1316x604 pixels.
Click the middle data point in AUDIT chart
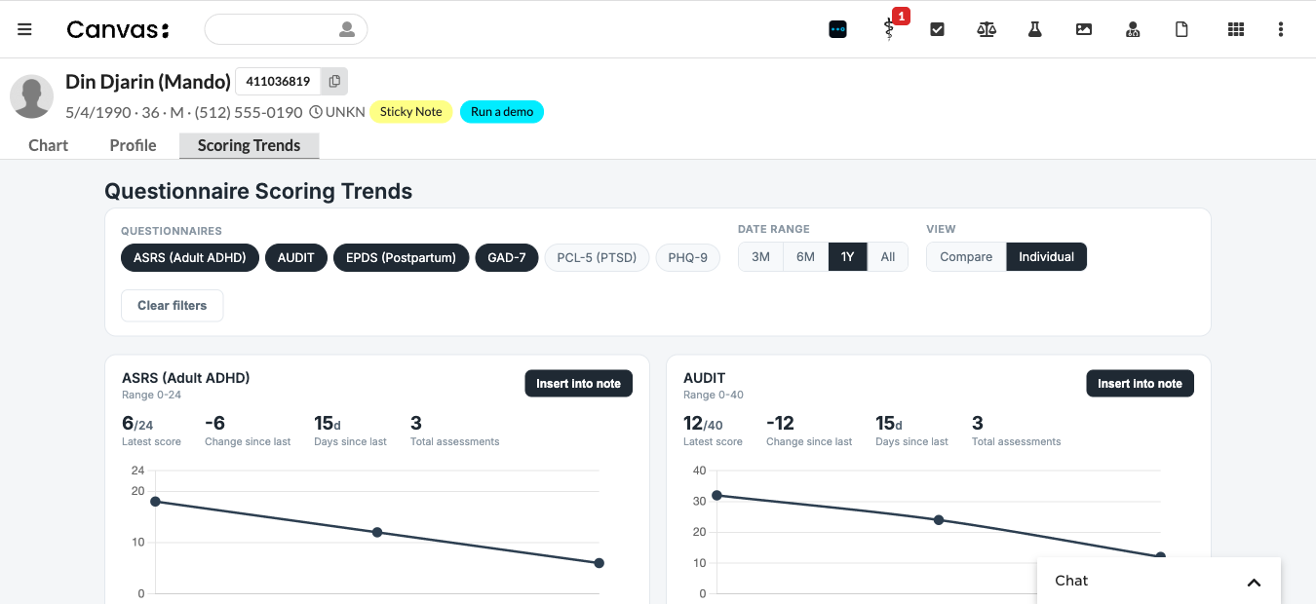[x=939, y=520]
